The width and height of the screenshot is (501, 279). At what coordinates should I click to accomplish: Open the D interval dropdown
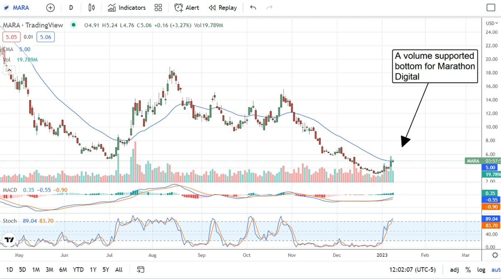point(71,8)
